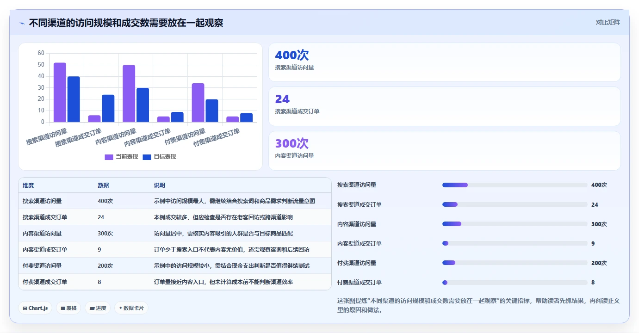This screenshot has width=639, height=333.
Task: Click the 内容渠道成交订单 progress bar showing 9
Action: 515,243
